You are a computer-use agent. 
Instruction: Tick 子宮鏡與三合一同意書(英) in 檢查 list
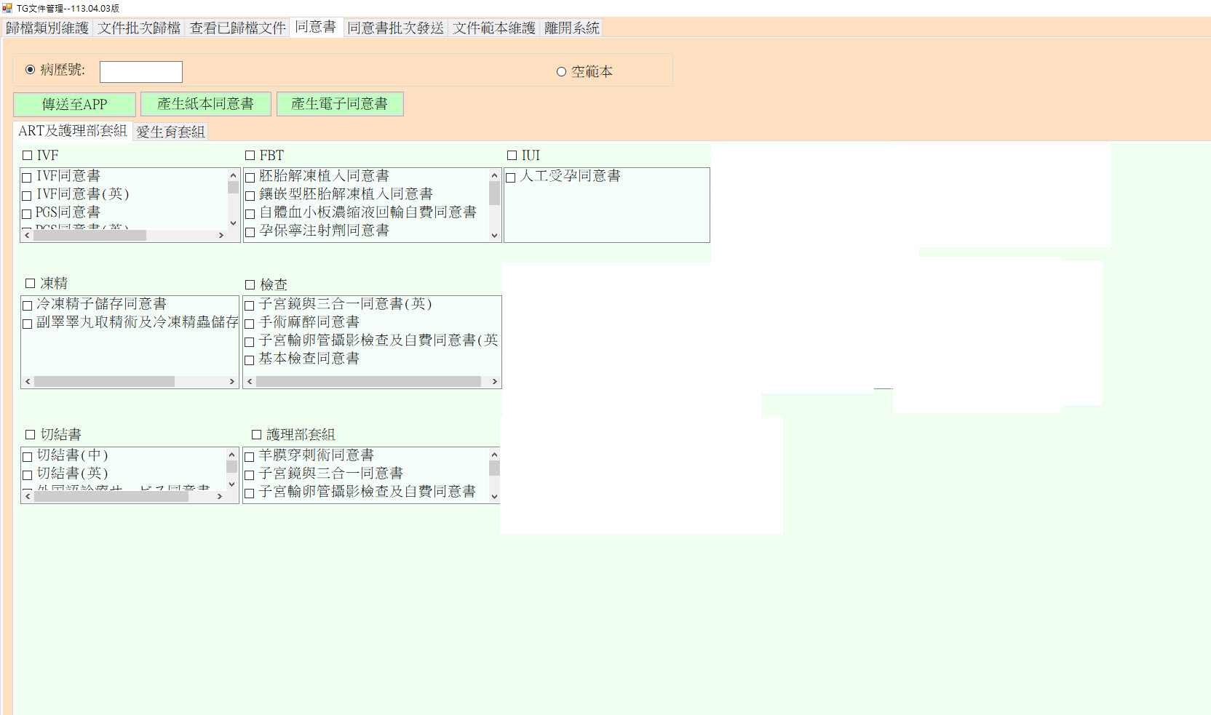pos(249,305)
